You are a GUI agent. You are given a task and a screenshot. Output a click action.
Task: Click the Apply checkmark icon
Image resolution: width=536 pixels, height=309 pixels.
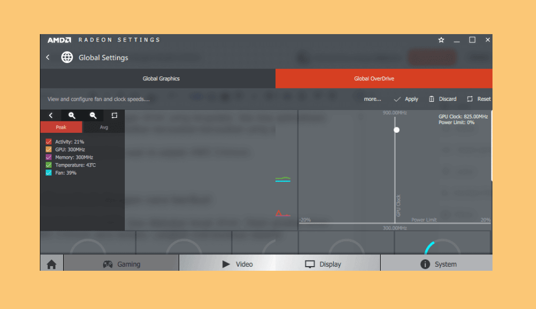tap(397, 99)
